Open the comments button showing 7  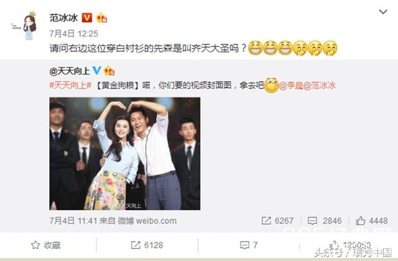(x=249, y=245)
